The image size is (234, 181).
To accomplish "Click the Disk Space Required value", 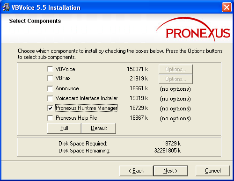I will point(172,144).
